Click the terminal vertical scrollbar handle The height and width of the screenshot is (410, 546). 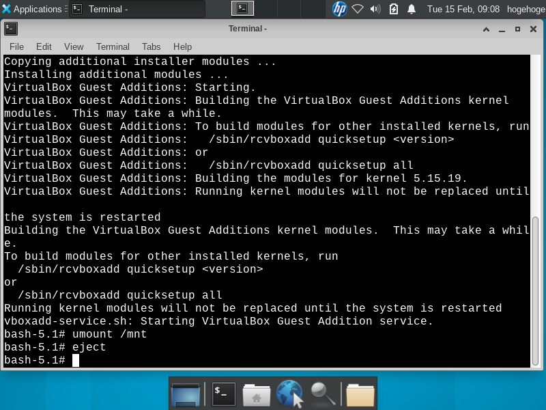[x=536, y=291]
